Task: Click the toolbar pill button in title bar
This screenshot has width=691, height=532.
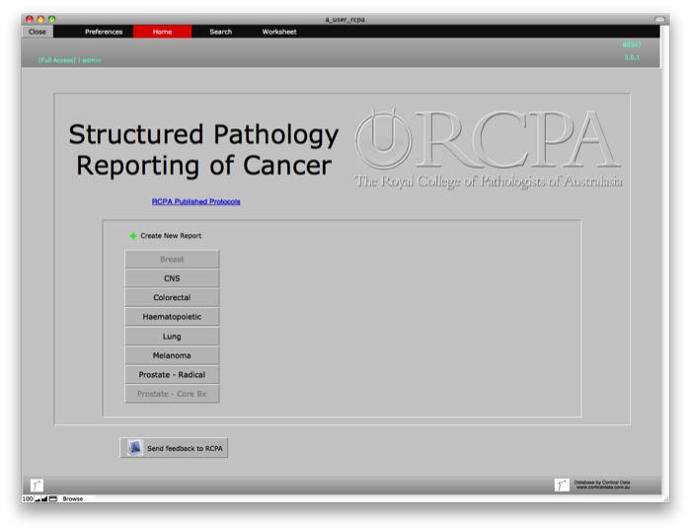Action: [659, 20]
